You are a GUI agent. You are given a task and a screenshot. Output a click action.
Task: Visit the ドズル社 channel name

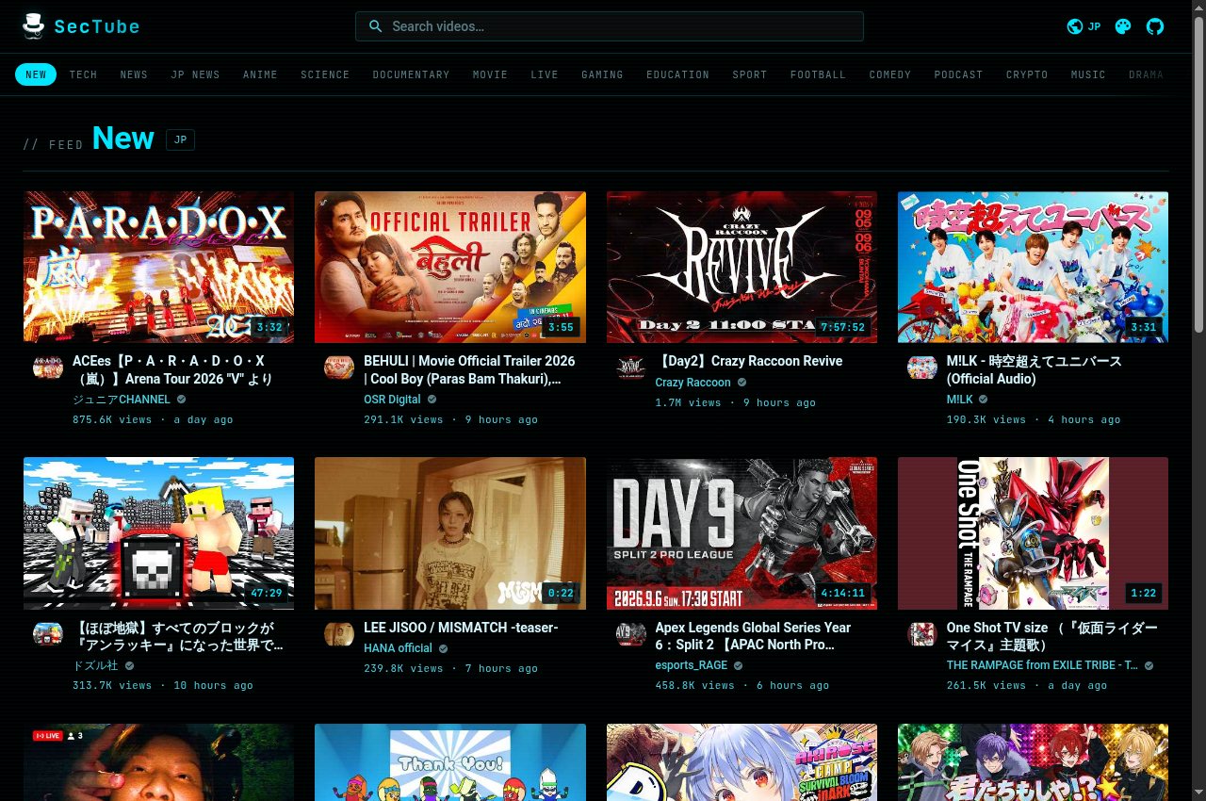click(x=95, y=665)
